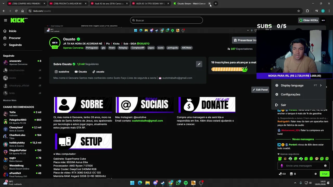Image resolution: width=333 pixels, height=187 pixels.
Task: Click the Apenas Conversa category link
Action: pos(73,48)
